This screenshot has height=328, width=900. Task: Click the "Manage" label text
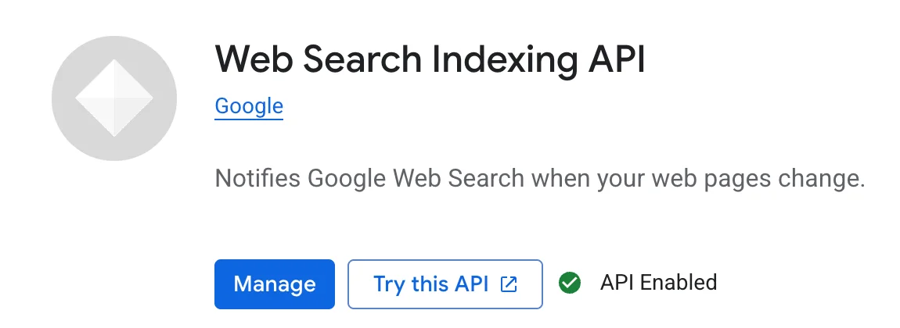click(275, 283)
